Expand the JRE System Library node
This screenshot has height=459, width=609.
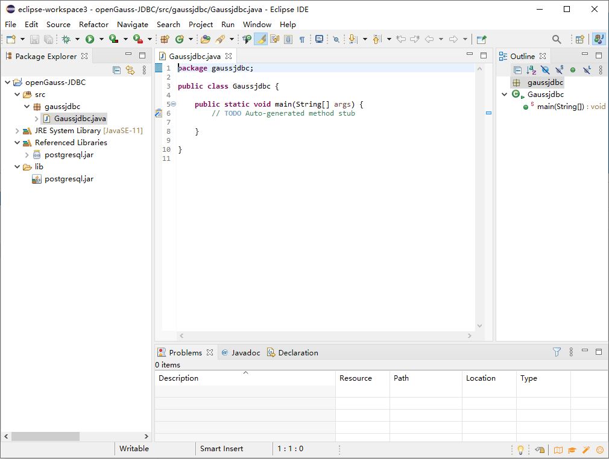click(x=17, y=131)
